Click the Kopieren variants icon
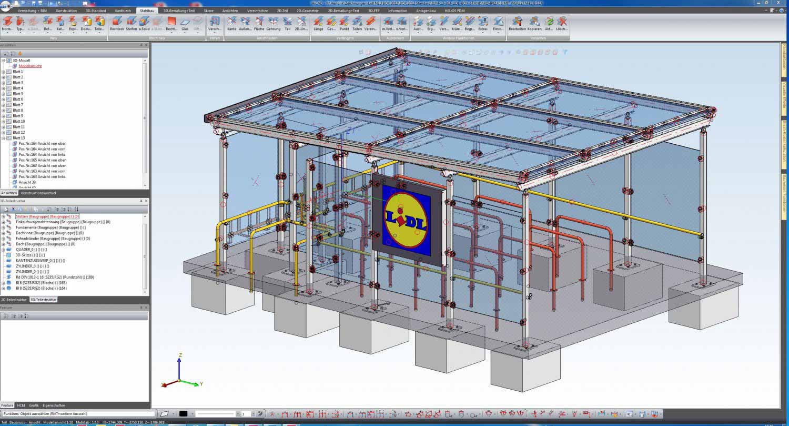Viewport: 789px width, 426px height. (x=534, y=23)
